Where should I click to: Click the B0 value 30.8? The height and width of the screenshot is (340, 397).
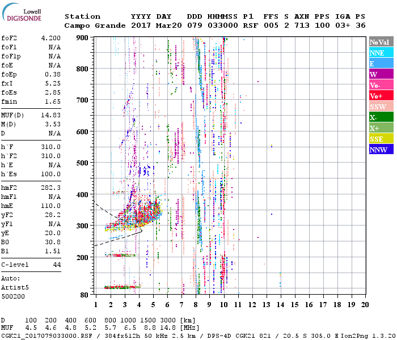[53, 243]
